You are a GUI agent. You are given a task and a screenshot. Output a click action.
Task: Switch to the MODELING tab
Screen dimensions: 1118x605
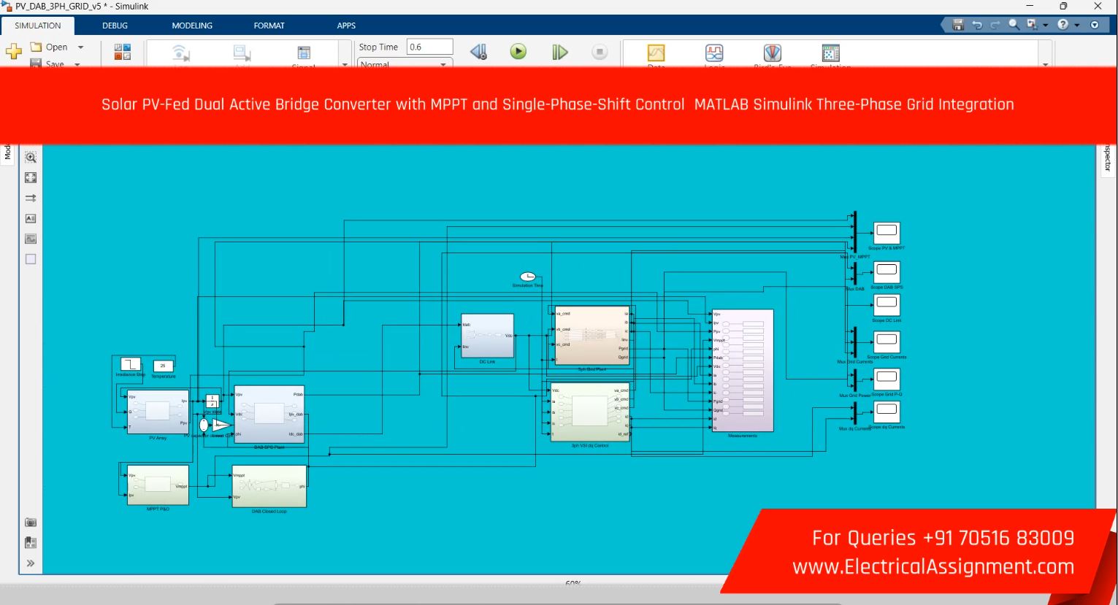pyautogui.click(x=192, y=26)
